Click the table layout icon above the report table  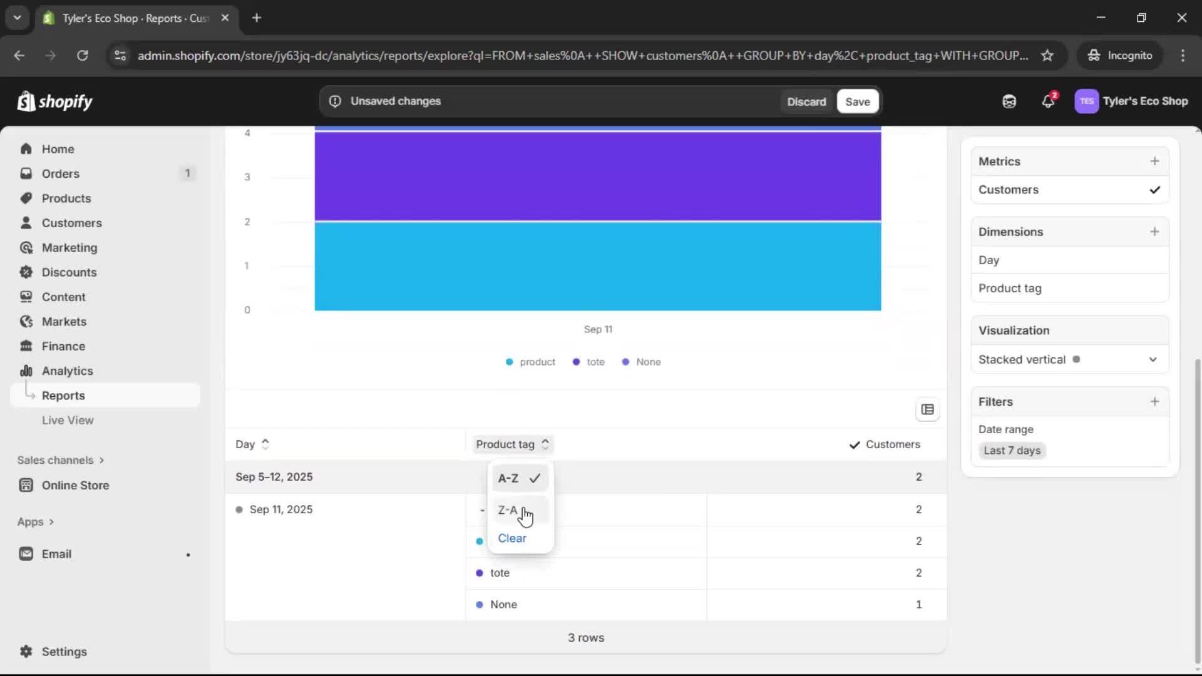tap(928, 409)
